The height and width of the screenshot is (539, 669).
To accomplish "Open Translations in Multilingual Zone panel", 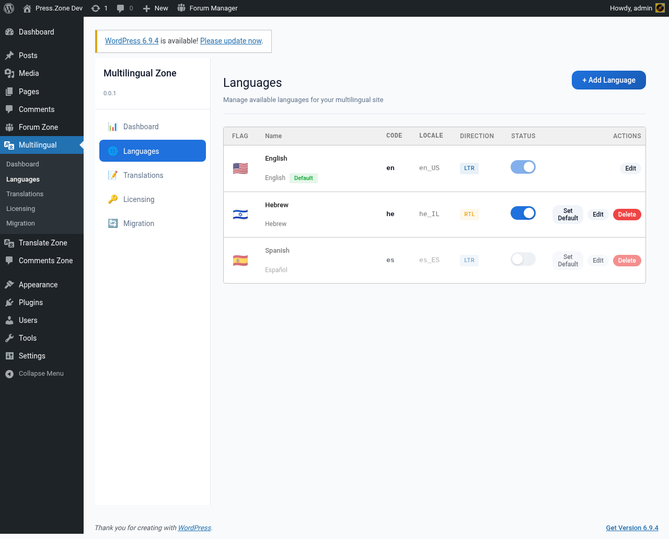I will click(153, 175).
